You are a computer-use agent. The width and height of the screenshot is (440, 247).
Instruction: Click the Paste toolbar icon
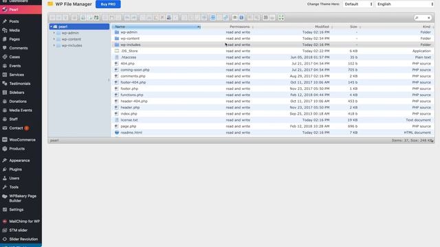coord(156,17)
